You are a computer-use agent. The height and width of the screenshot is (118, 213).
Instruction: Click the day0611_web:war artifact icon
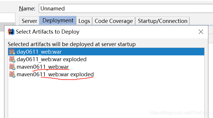[x=12, y=52]
